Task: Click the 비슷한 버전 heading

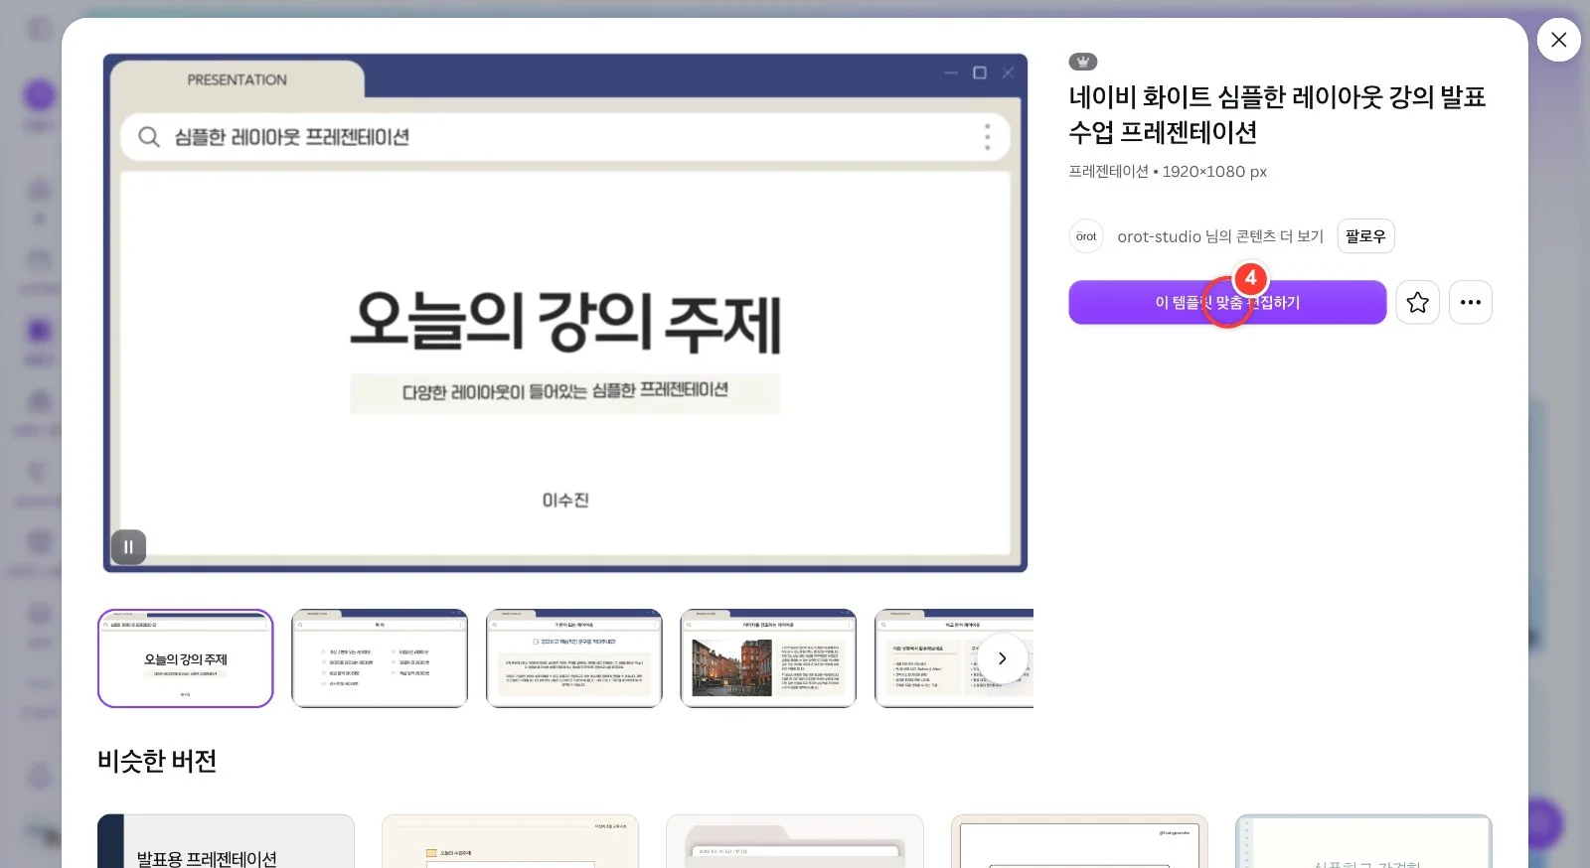Action: 157,761
